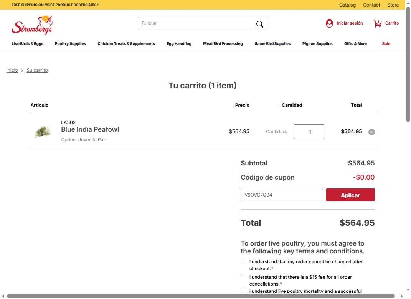Focus the Buscar search field
The image size is (411, 299).
pos(202,23)
